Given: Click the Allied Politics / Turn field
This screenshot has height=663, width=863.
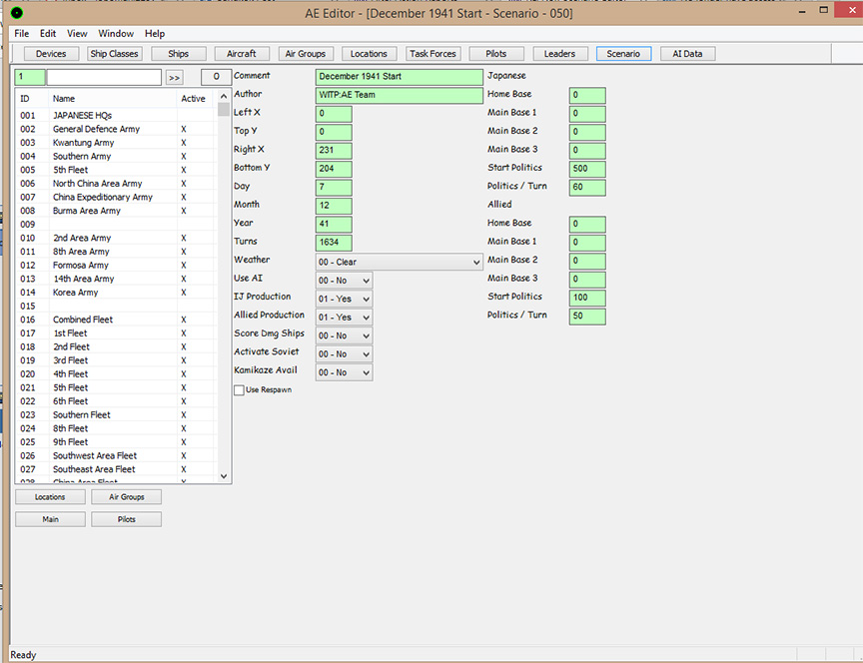Looking at the screenshot, I should coord(587,316).
